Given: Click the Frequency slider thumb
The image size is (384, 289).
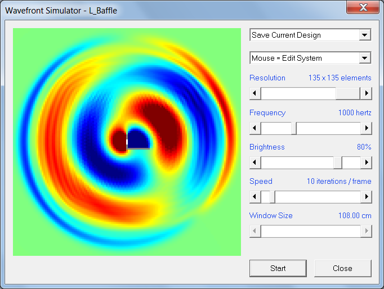Looking at the screenshot, I should 294,128.
